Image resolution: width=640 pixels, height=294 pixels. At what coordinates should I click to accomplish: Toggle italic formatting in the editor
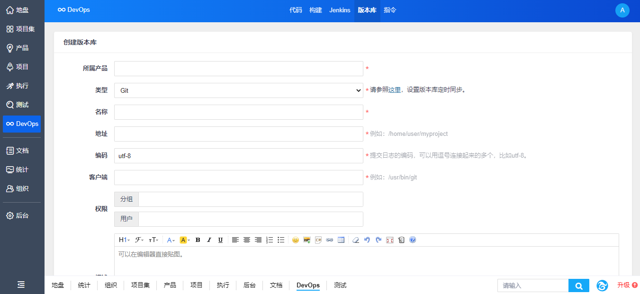click(209, 240)
